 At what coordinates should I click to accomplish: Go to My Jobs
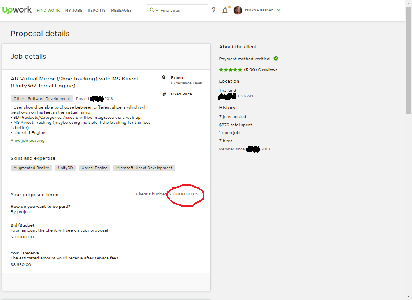tap(74, 10)
